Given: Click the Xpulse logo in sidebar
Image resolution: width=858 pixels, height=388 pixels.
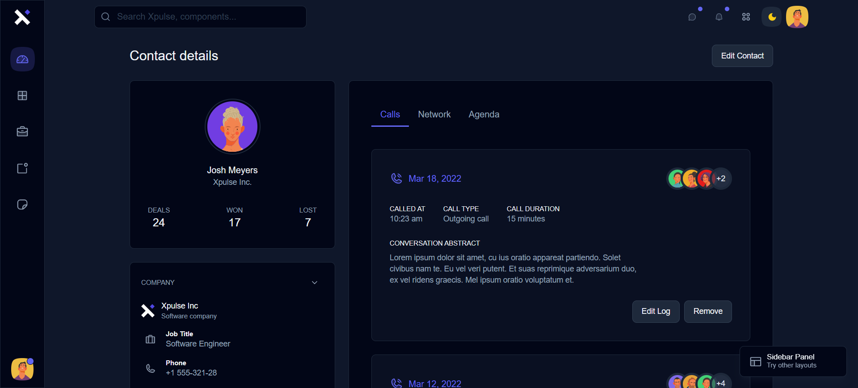Looking at the screenshot, I should [x=22, y=17].
